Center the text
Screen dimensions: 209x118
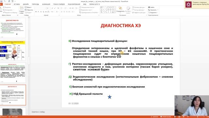64,12
